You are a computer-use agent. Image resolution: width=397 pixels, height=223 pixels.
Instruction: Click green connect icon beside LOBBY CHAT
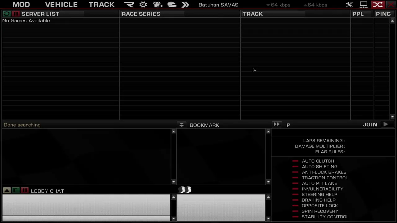coord(16,190)
